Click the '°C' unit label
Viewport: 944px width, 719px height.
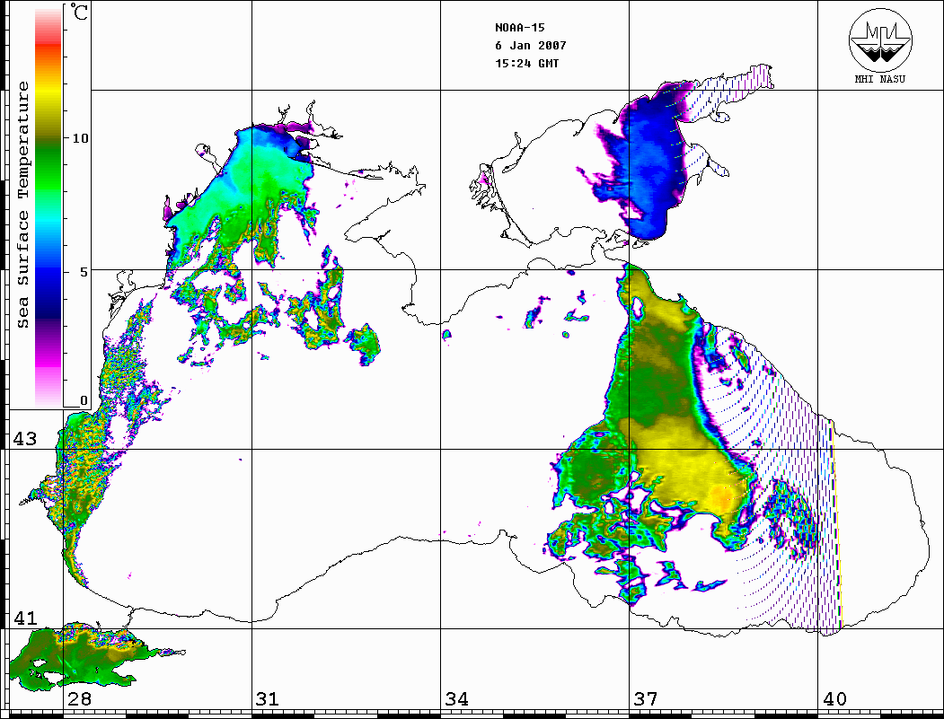click(x=79, y=12)
